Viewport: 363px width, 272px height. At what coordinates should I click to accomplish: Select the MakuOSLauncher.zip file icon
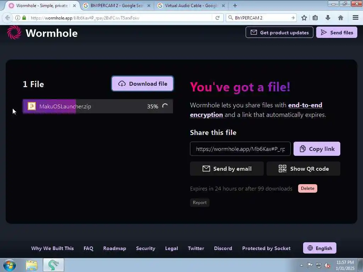32,106
